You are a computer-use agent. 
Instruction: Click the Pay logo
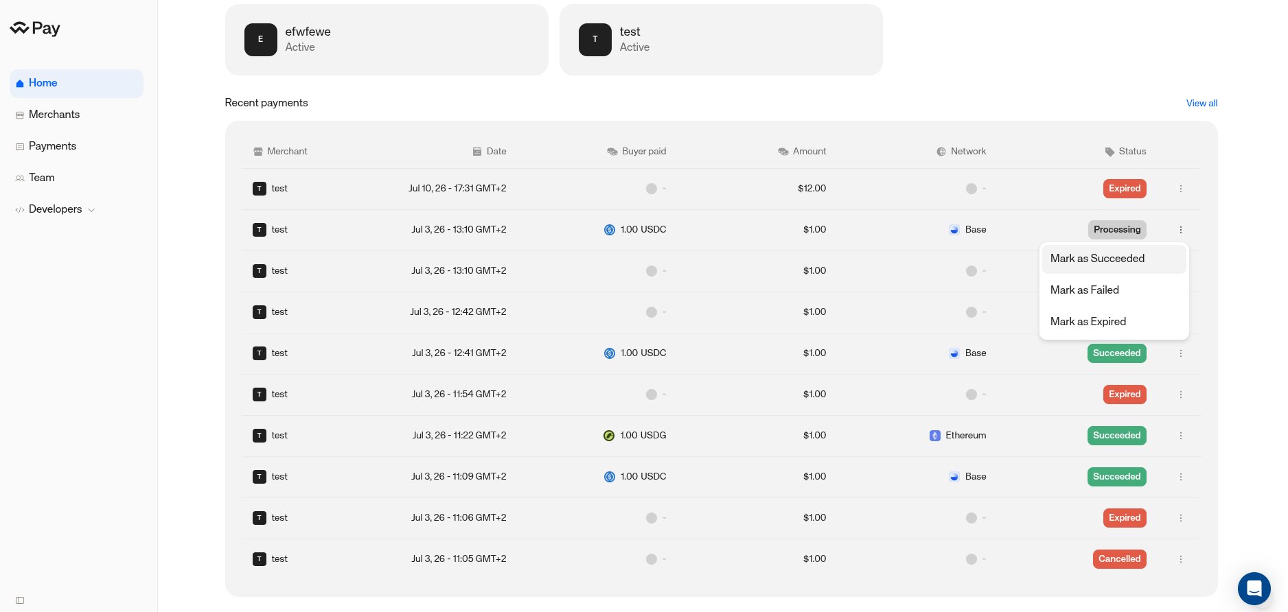click(35, 28)
